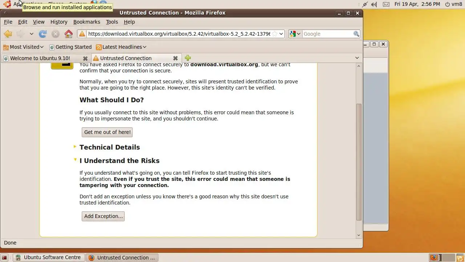Open the History menu
The width and height of the screenshot is (465, 262).
click(59, 22)
